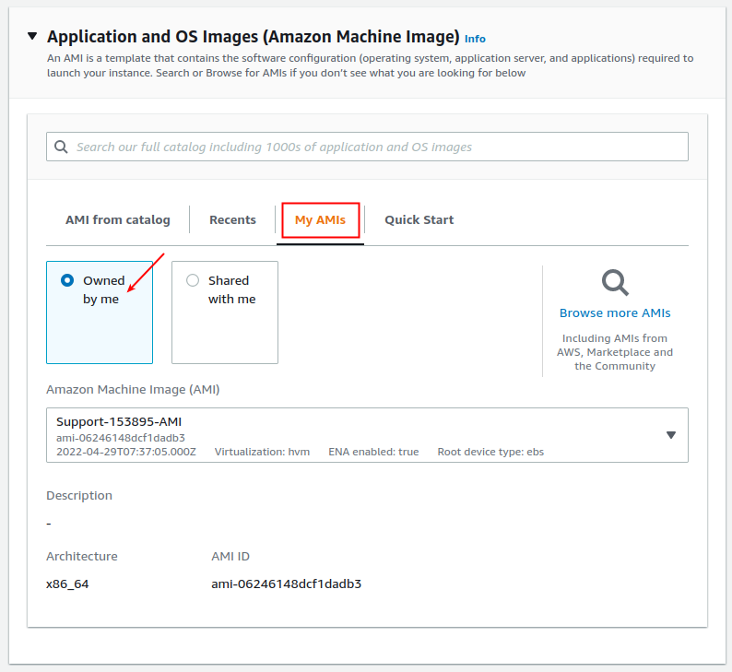Select the My AMIs tab
Viewport: 732px width, 672px height.
(320, 219)
